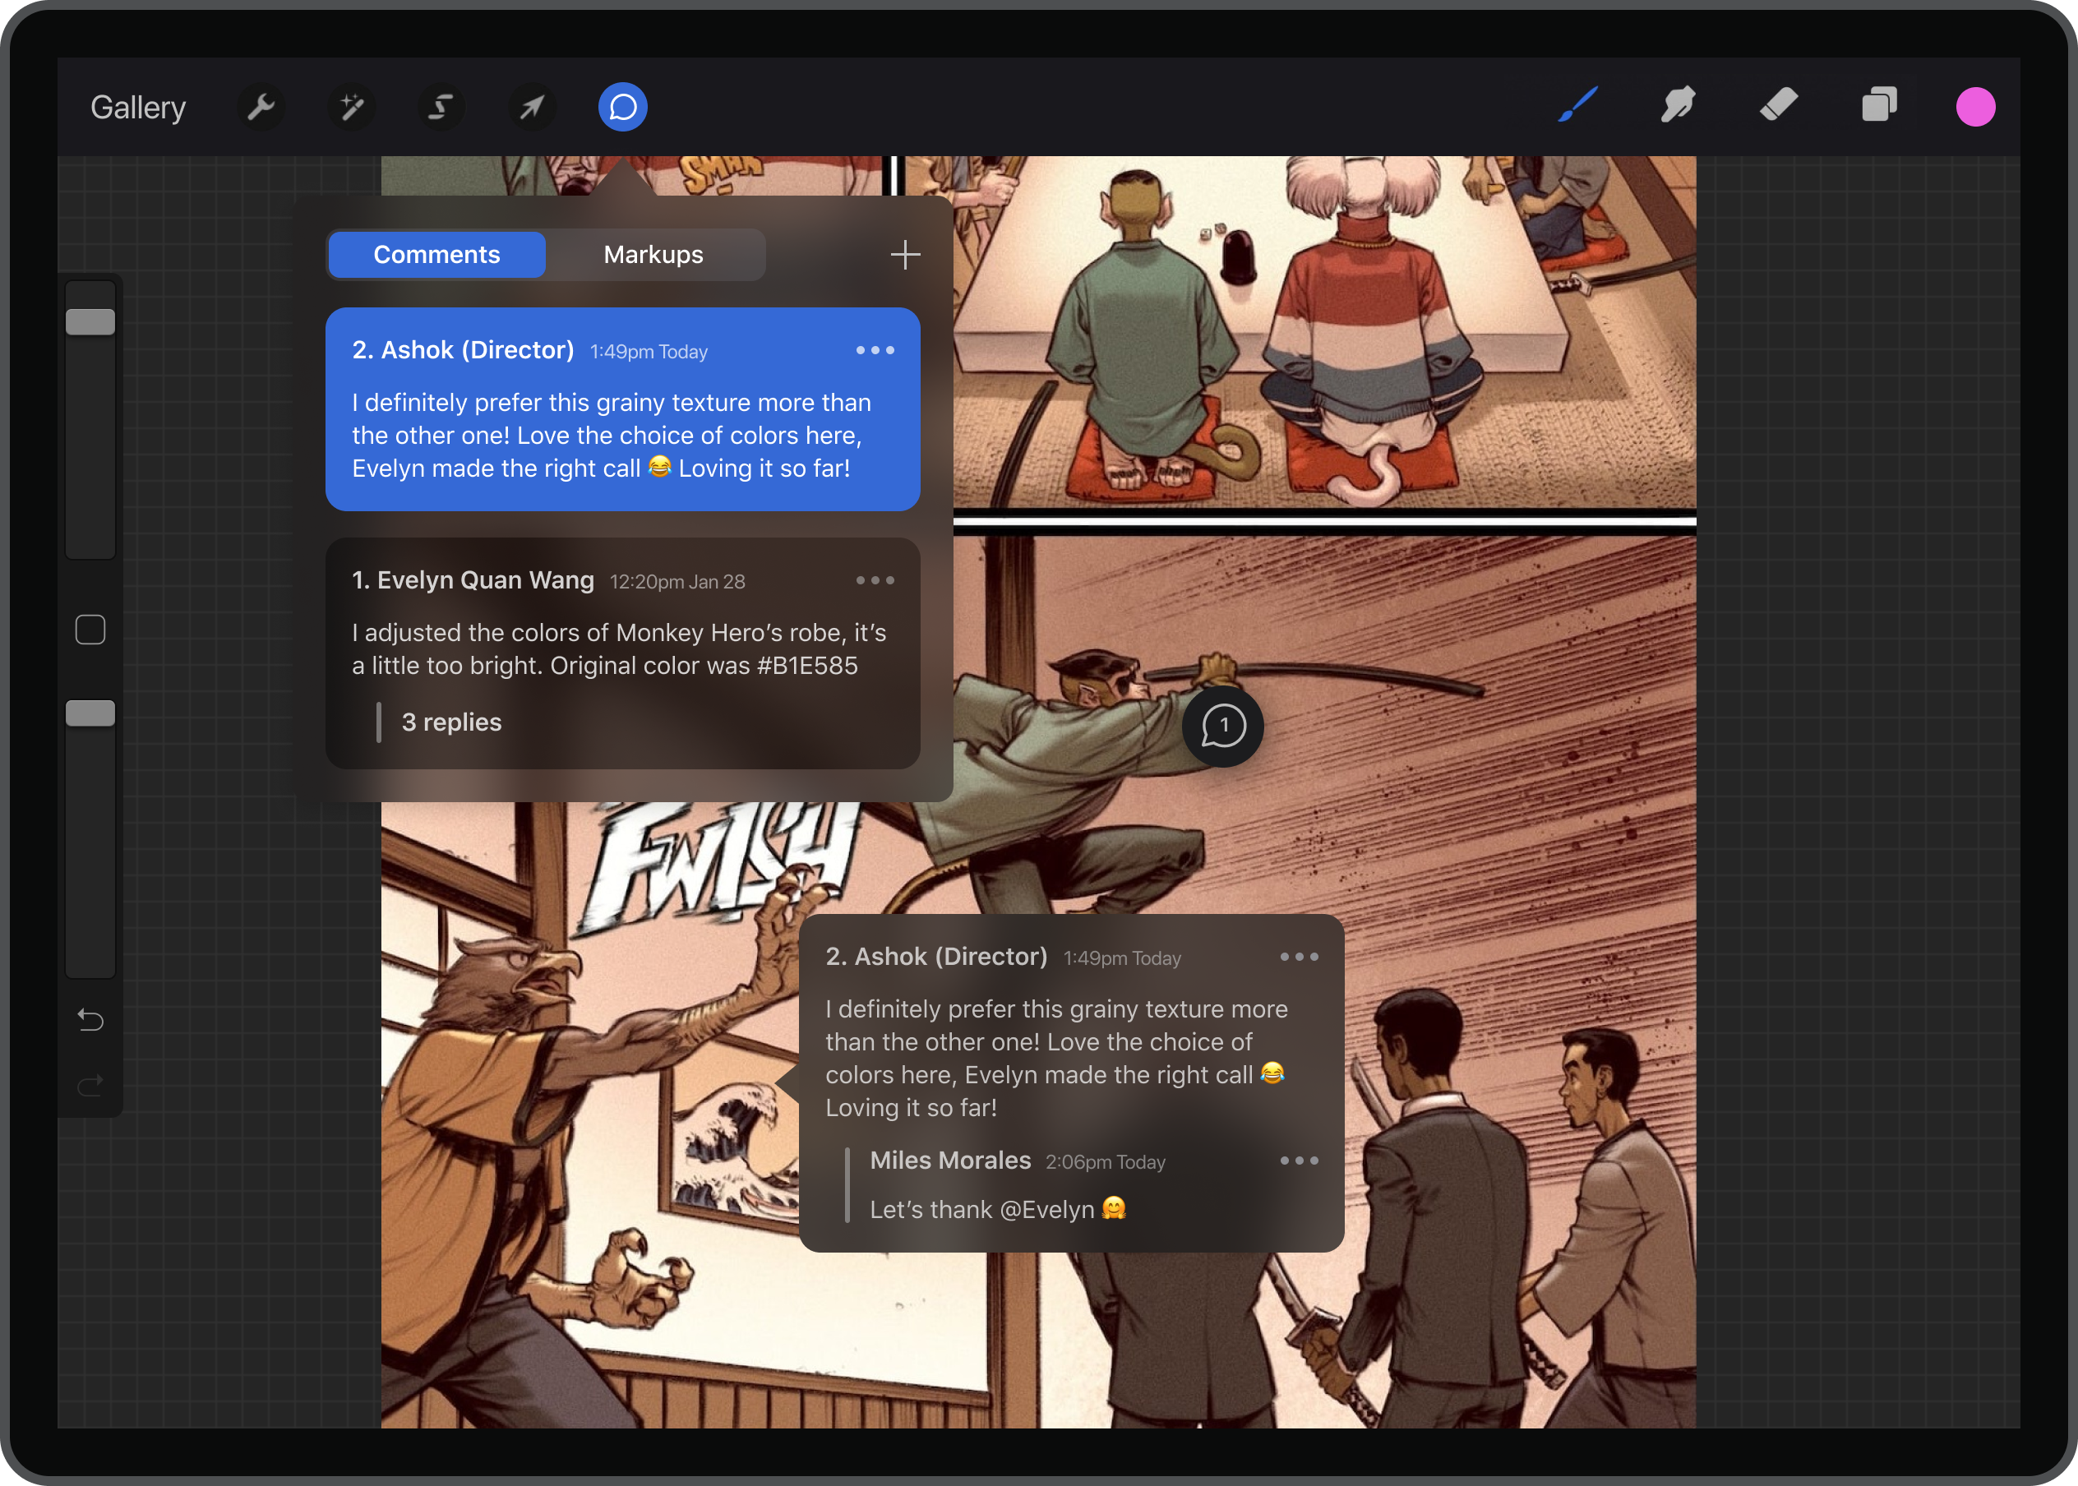Select Evelyn Quan Wang comment card
The height and width of the screenshot is (1486, 2078).
622,653
